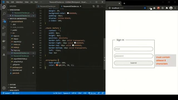Open the Search view in activity bar

(x=4, y=14)
